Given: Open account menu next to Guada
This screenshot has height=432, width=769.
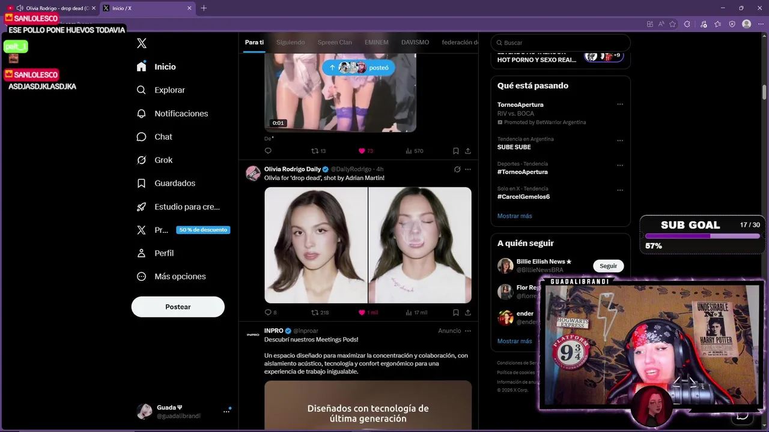Looking at the screenshot, I should click(226, 411).
